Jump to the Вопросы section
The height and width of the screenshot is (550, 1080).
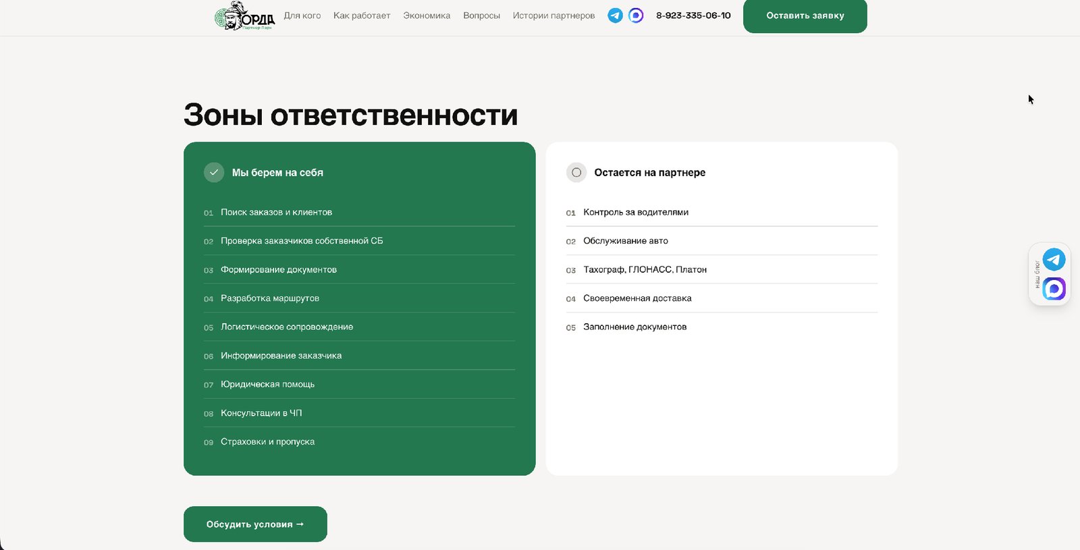481,16
